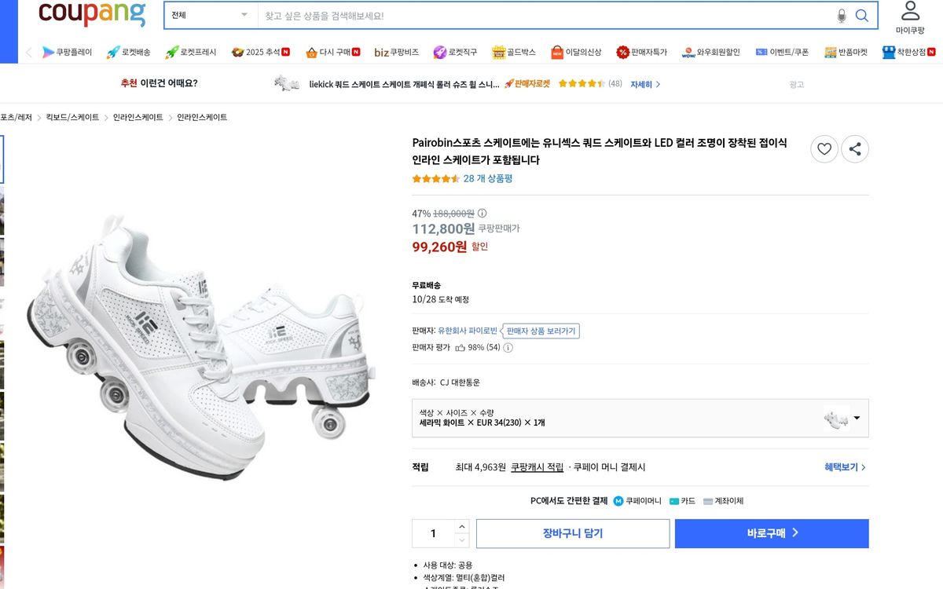Click the seller rating info icon
Image resolution: width=943 pixels, height=589 pixels.
[508, 348]
